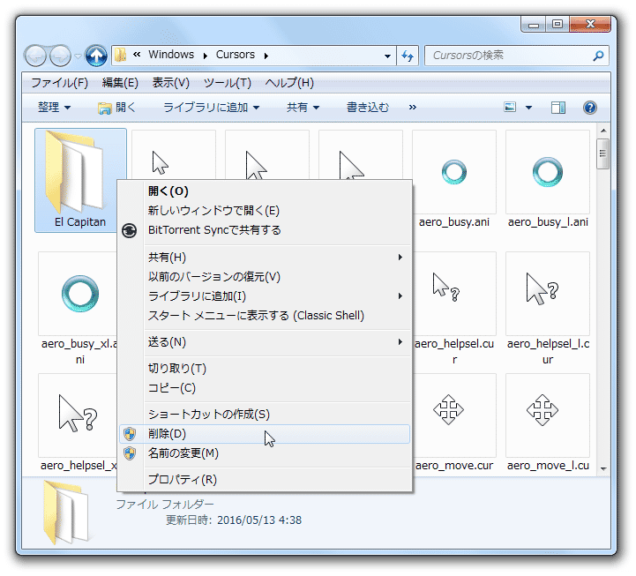Select aero_busy_l.ani cursor file
Viewport: 636px width, 576px height.
click(x=548, y=180)
